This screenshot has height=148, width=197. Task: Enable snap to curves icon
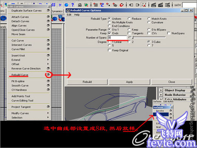point(102,5)
